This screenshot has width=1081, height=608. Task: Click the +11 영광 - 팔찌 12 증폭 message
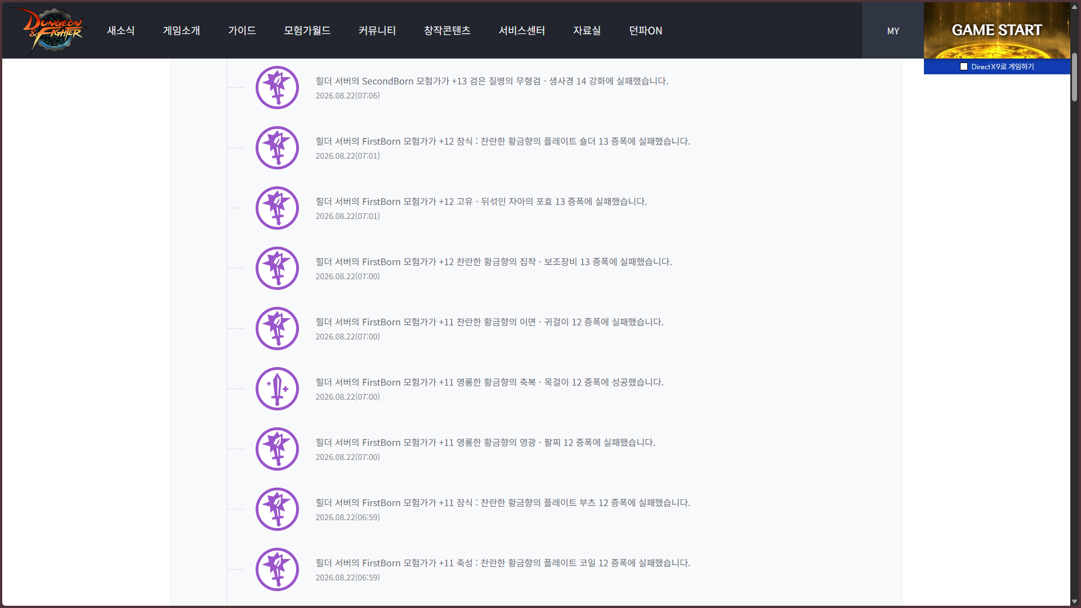485,442
